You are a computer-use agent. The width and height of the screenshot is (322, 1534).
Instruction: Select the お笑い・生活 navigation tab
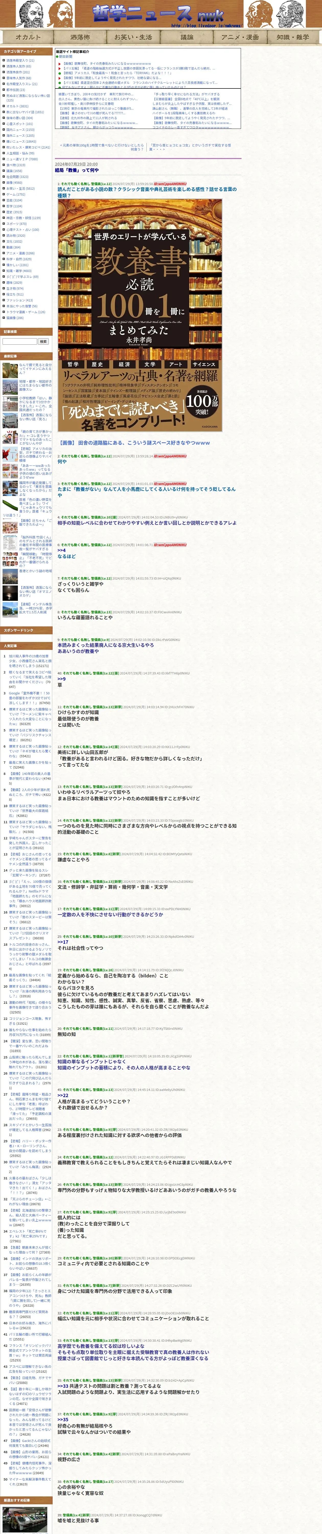(133, 37)
